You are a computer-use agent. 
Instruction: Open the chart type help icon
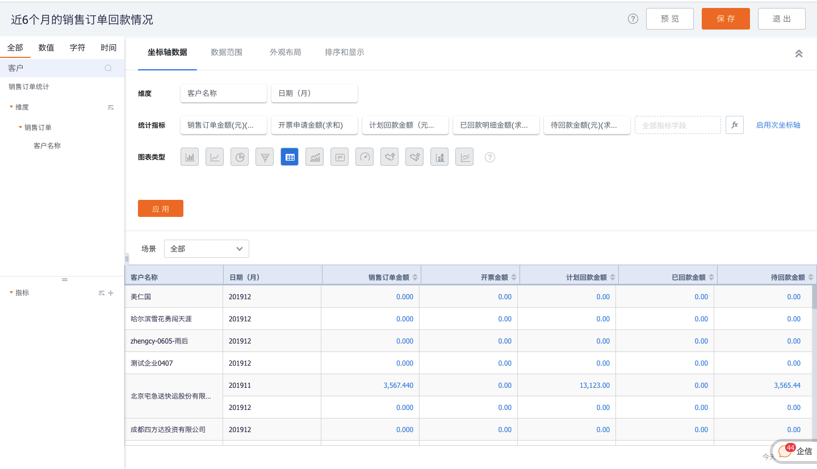point(490,157)
